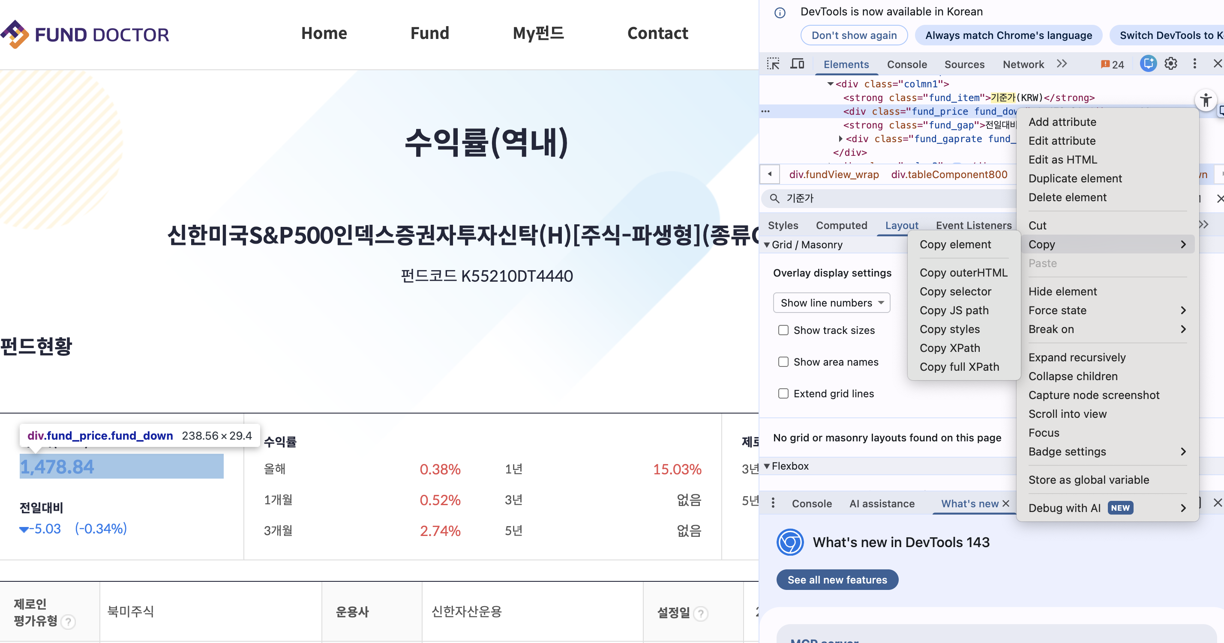Image resolution: width=1224 pixels, height=643 pixels.
Task: Open DevTools settings gear
Action: point(1170,64)
